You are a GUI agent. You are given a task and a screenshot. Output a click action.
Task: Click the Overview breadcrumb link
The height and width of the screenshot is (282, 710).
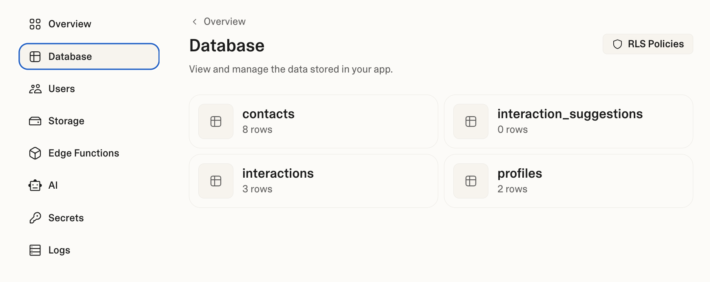point(224,22)
